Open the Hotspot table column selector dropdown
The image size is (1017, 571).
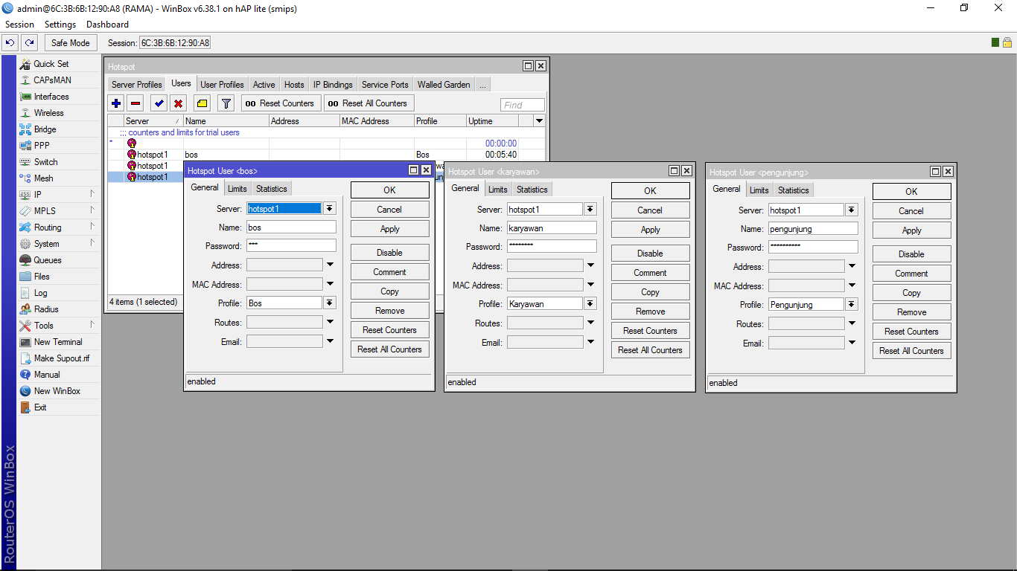point(540,121)
